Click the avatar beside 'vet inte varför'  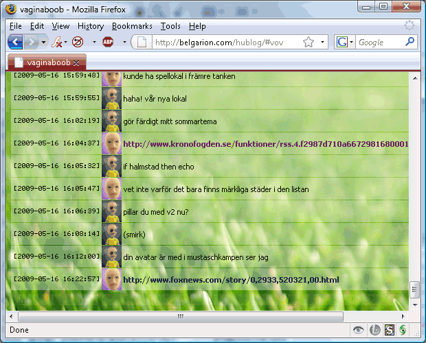[112, 189]
